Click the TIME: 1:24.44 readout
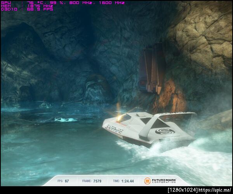The width and height of the screenshot is (233, 194). click(x=123, y=181)
